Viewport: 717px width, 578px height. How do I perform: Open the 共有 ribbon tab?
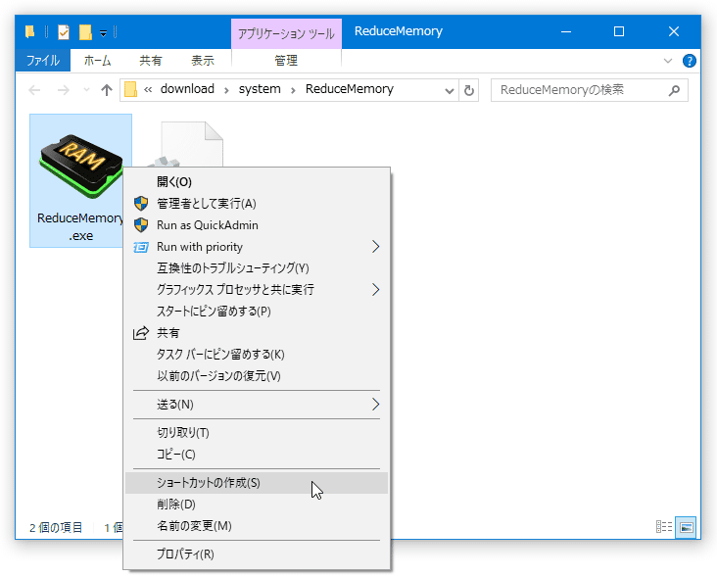[151, 61]
